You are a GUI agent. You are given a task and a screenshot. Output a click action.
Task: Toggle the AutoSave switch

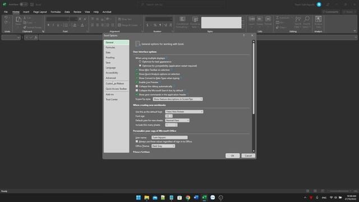click(24, 4)
